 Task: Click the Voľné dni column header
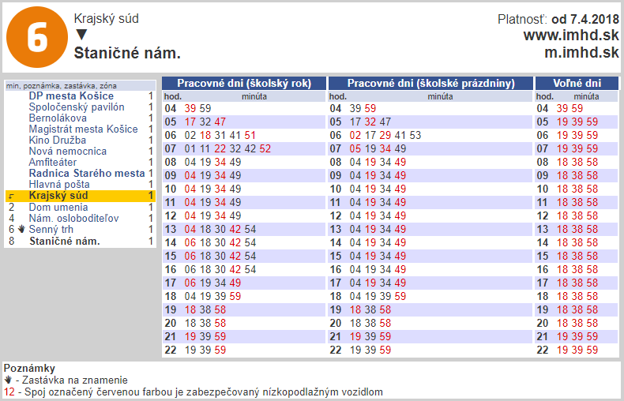coord(577,83)
